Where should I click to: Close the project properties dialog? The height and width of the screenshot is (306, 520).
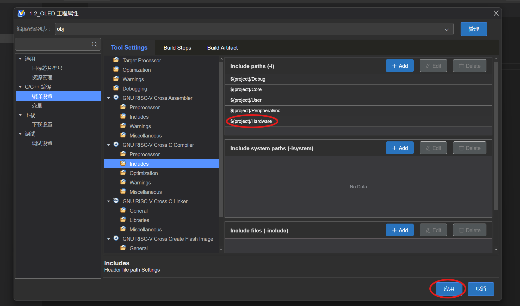click(496, 13)
